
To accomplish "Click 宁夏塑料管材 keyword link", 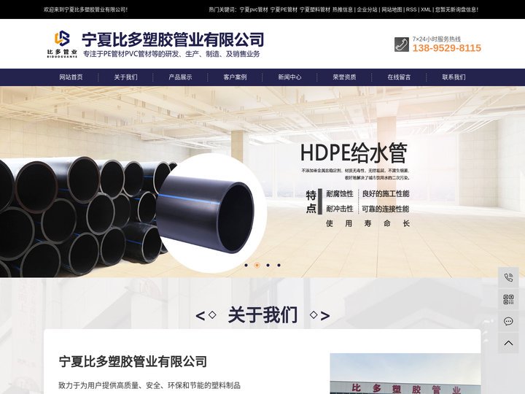I will (315, 9).
